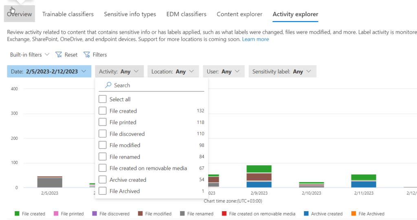Open the Location filter dropdown

(x=173, y=72)
